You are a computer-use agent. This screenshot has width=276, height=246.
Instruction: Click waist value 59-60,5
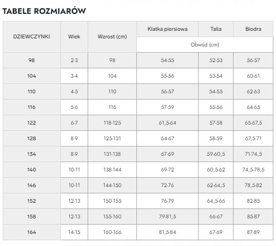click(x=216, y=154)
